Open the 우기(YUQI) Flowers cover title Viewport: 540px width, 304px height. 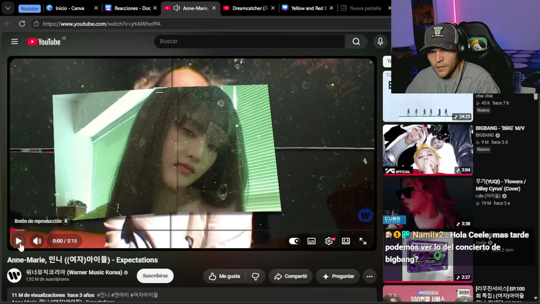[501, 185]
